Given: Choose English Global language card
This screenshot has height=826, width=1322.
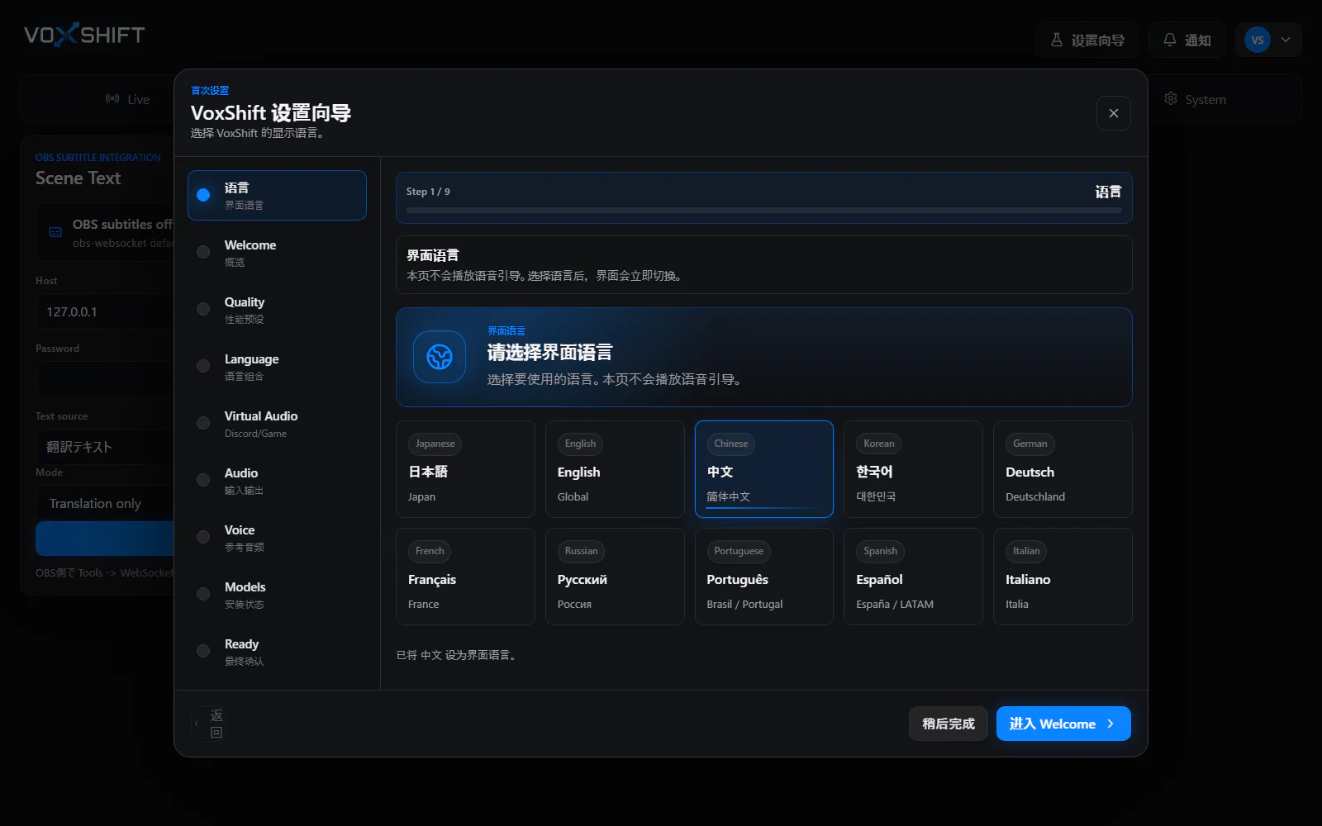Looking at the screenshot, I should [615, 469].
